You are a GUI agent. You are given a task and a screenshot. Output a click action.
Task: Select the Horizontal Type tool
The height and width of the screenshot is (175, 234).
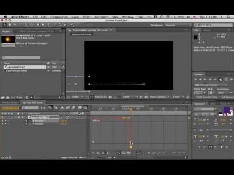click(x=49, y=25)
